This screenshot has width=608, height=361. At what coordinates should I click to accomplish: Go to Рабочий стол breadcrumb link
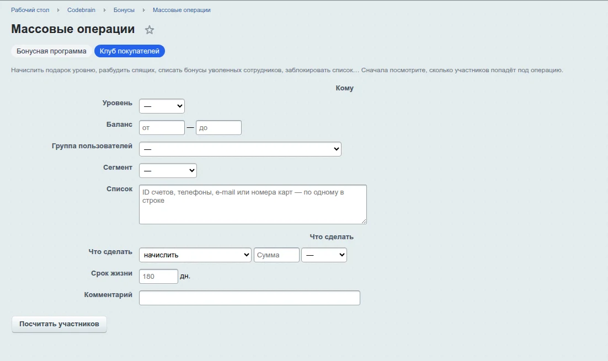click(30, 10)
